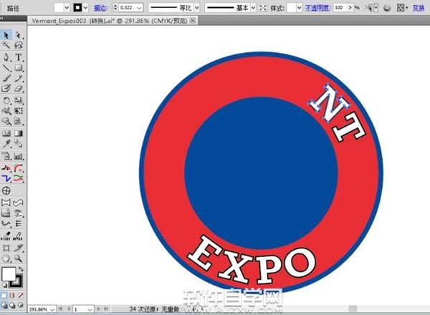
Task: Pick the Pen tool
Action: click(6, 57)
